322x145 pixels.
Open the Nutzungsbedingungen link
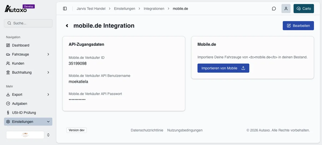(185, 130)
